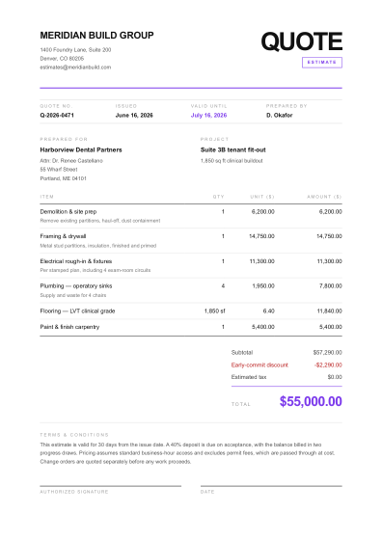Click the Electrical amount 11,300.00 in the Amount column
Viewport: 382px width, 540px height.
point(329,261)
